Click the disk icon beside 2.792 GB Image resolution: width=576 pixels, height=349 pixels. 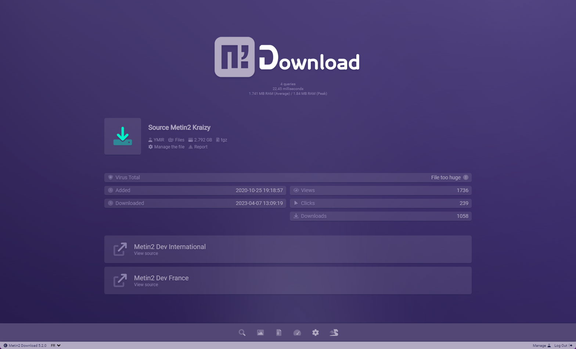click(191, 140)
